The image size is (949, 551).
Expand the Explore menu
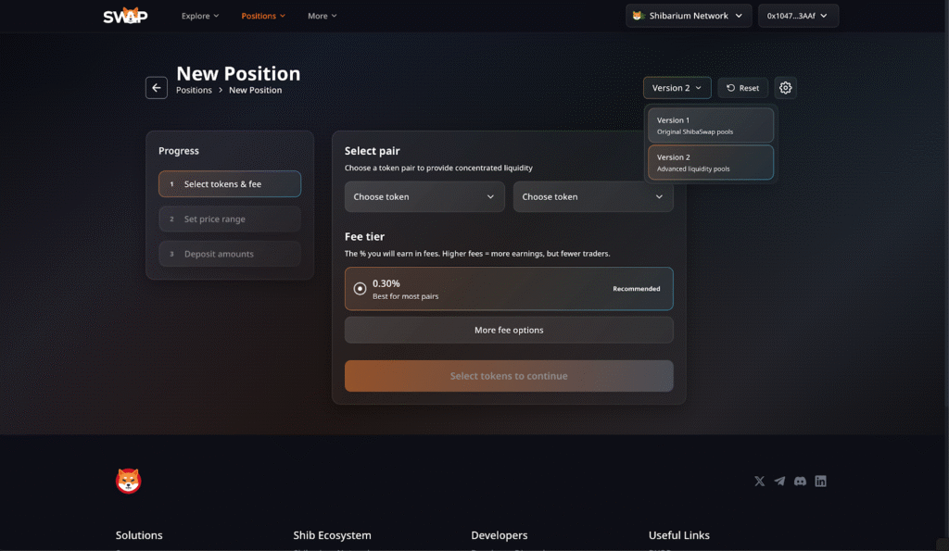200,16
